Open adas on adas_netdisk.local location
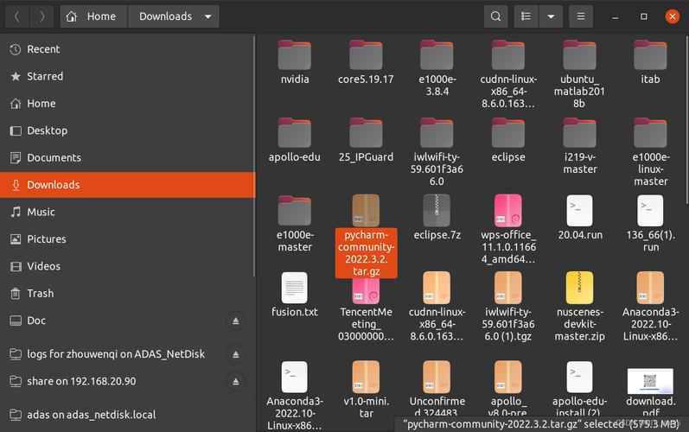Viewport: 689px width, 432px height. click(127, 415)
